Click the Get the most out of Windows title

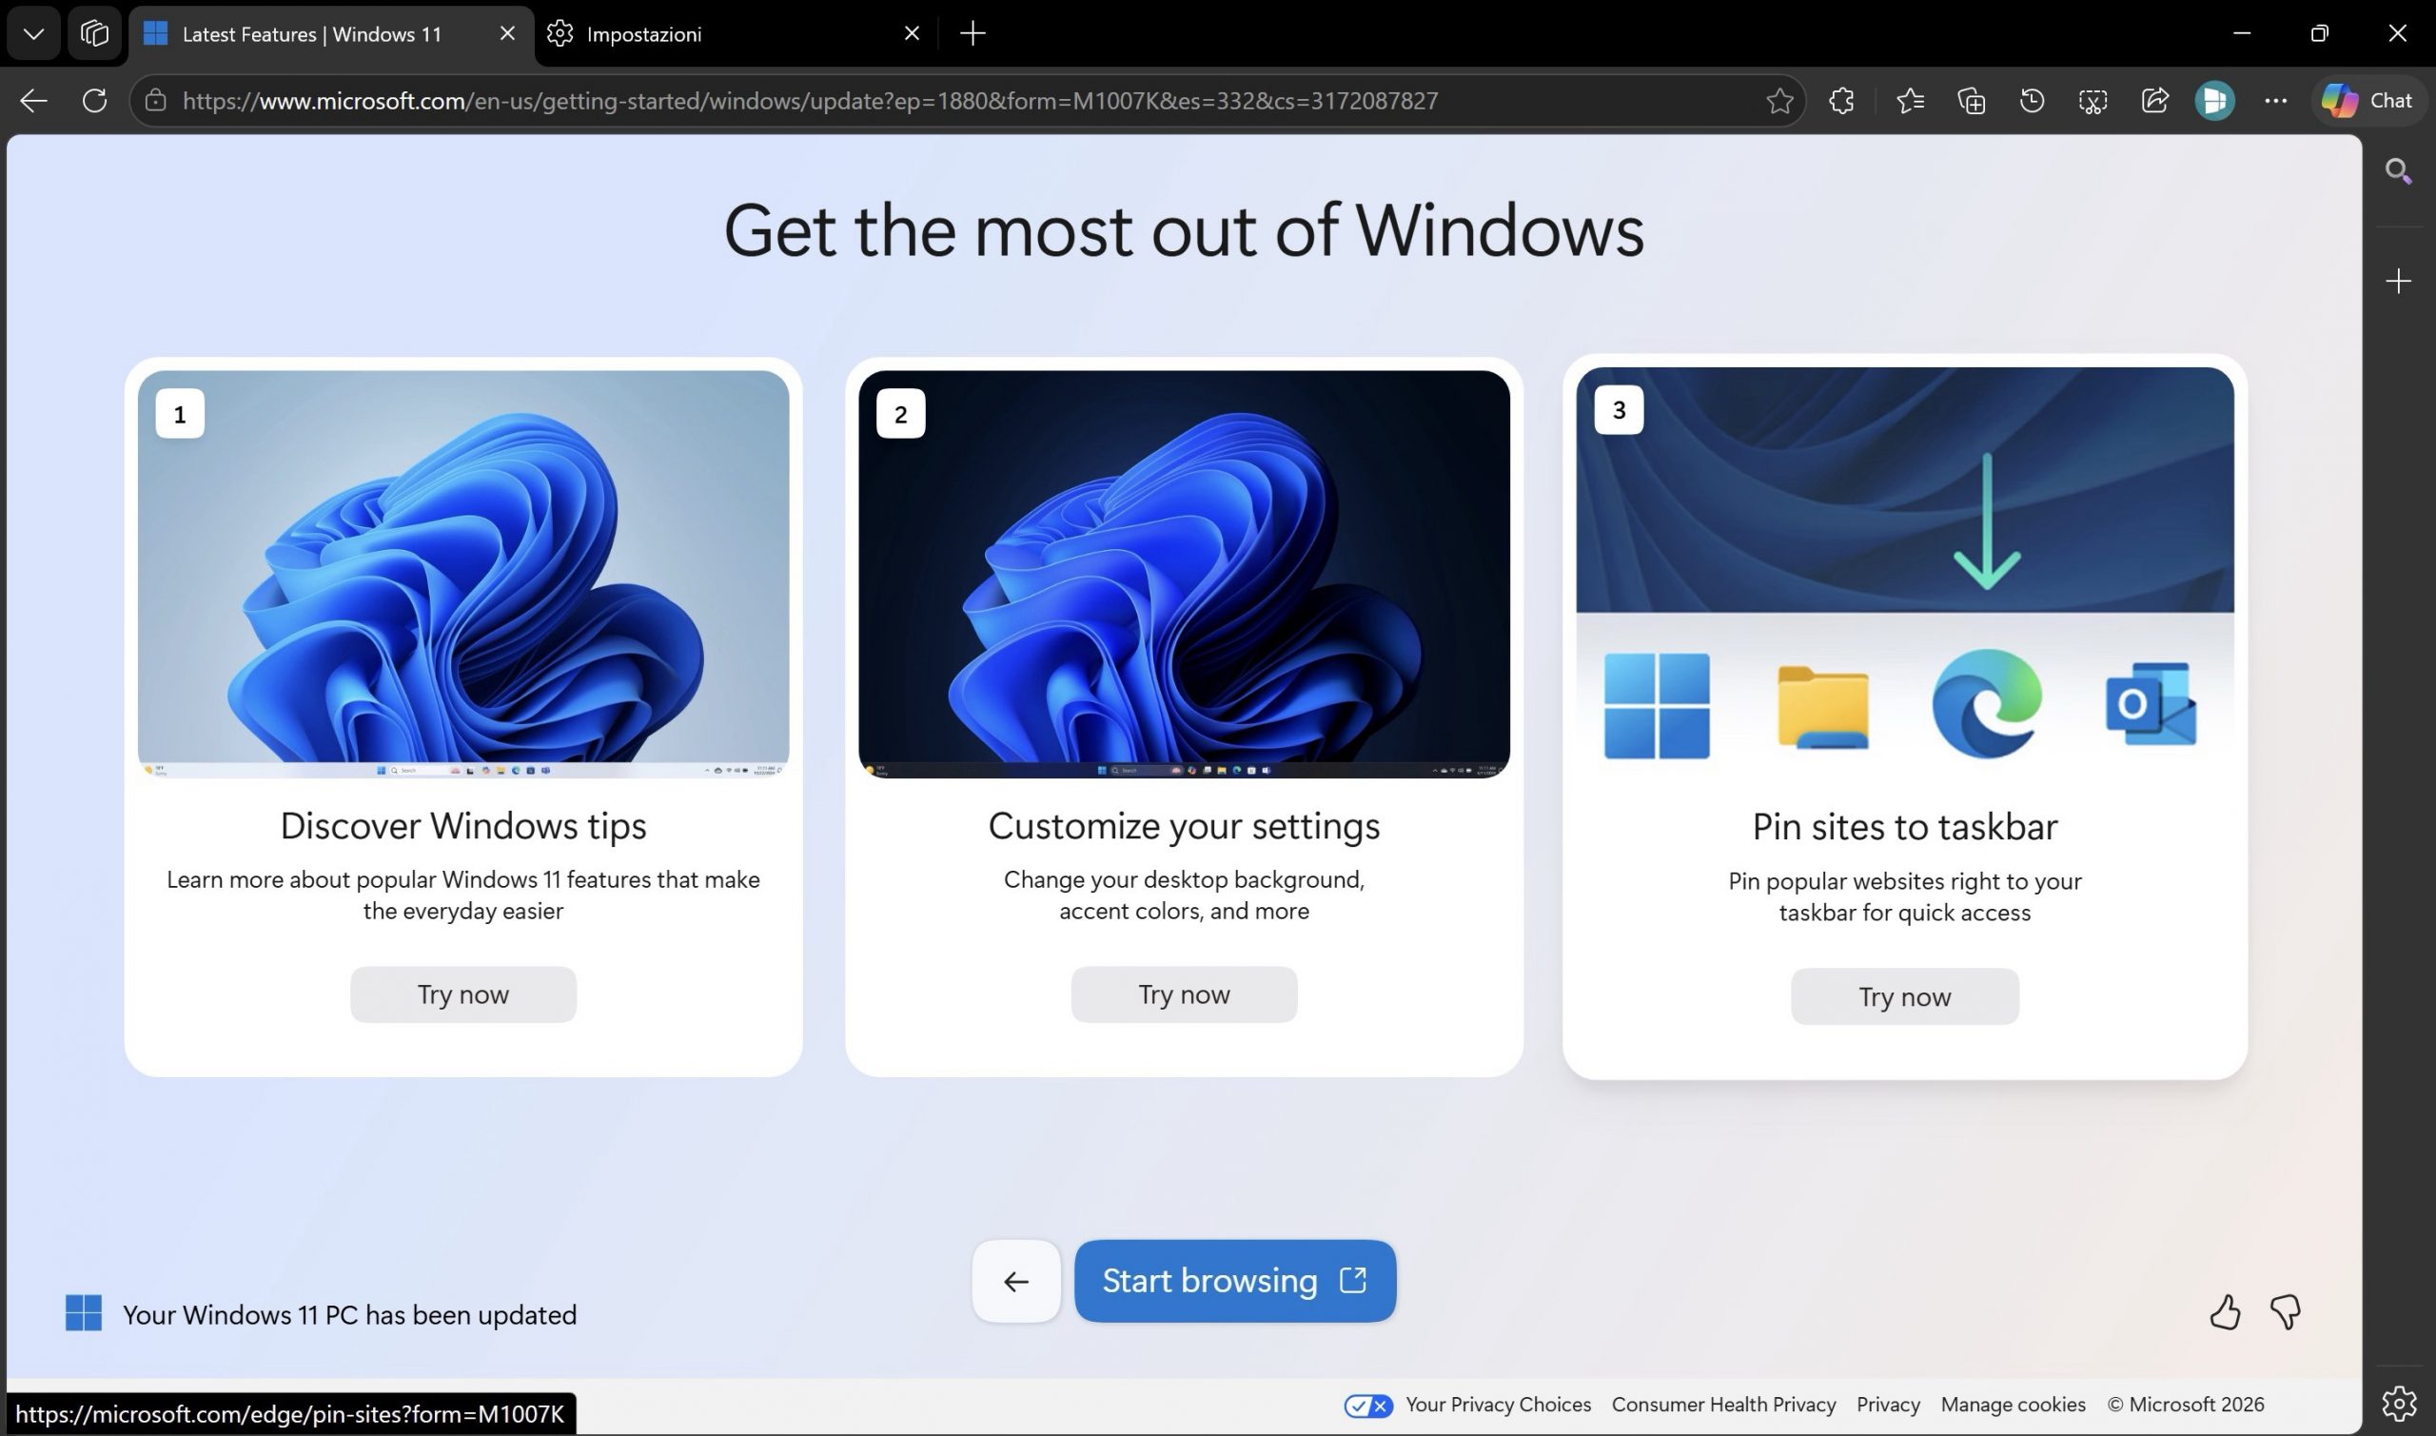1184,231
